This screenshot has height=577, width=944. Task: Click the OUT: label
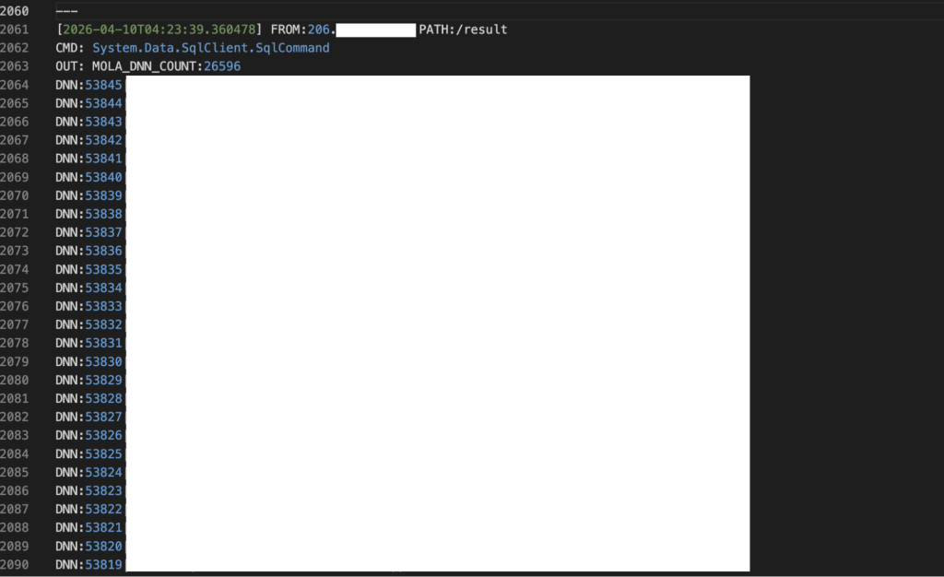pyautogui.click(x=70, y=66)
